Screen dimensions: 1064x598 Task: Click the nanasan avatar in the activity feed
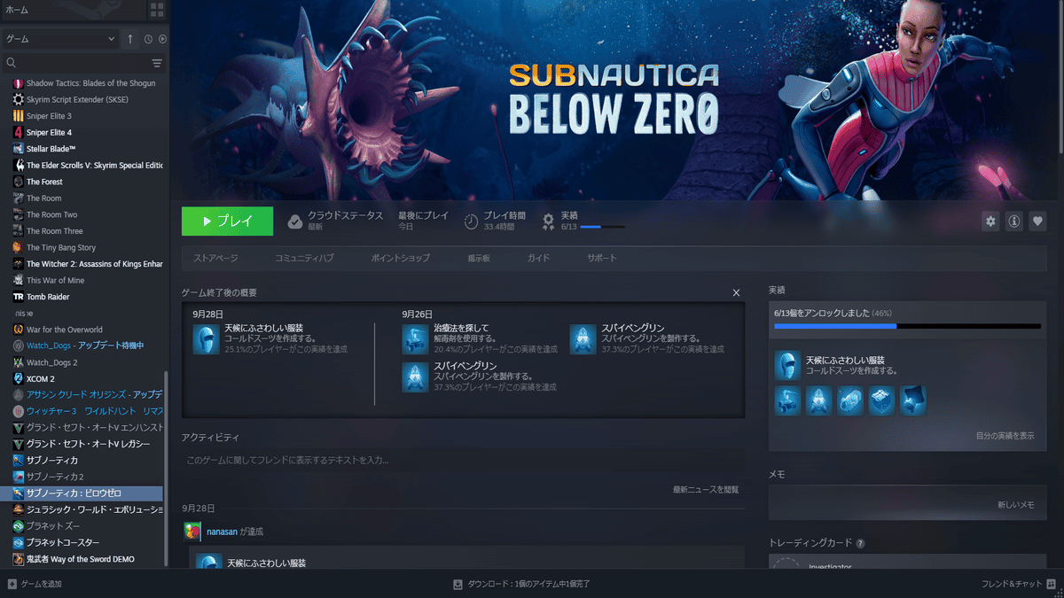pyautogui.click(x=192, y=532)
